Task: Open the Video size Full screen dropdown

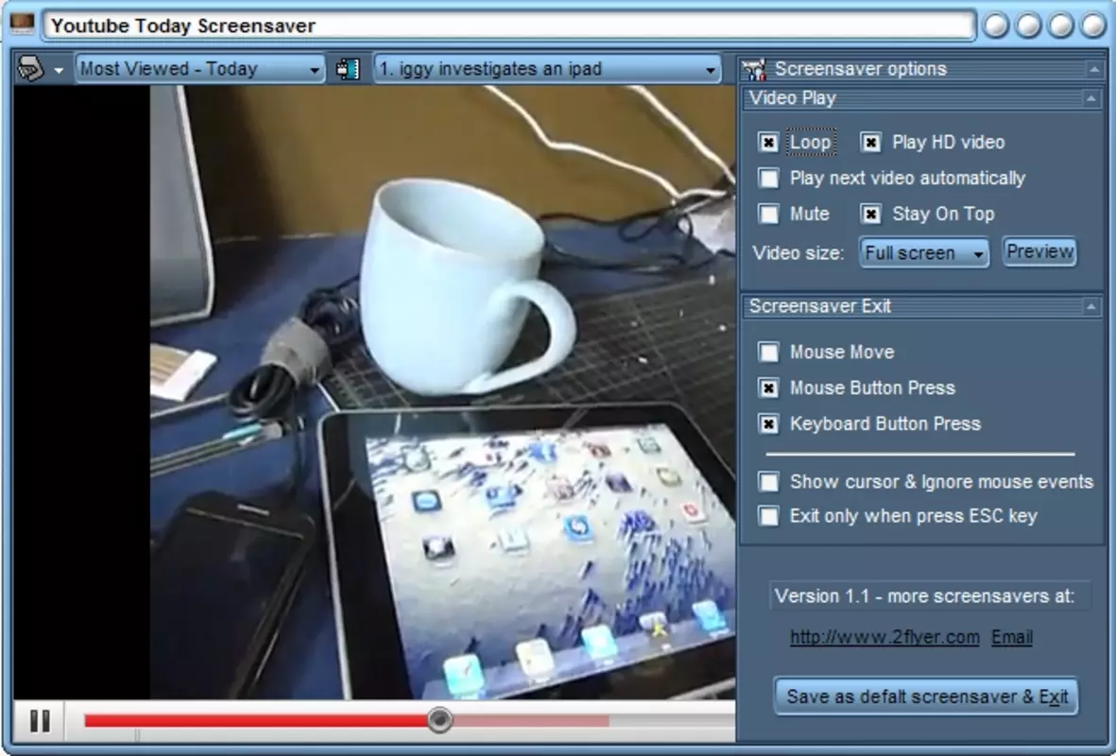Action: [x=924, y=252]
